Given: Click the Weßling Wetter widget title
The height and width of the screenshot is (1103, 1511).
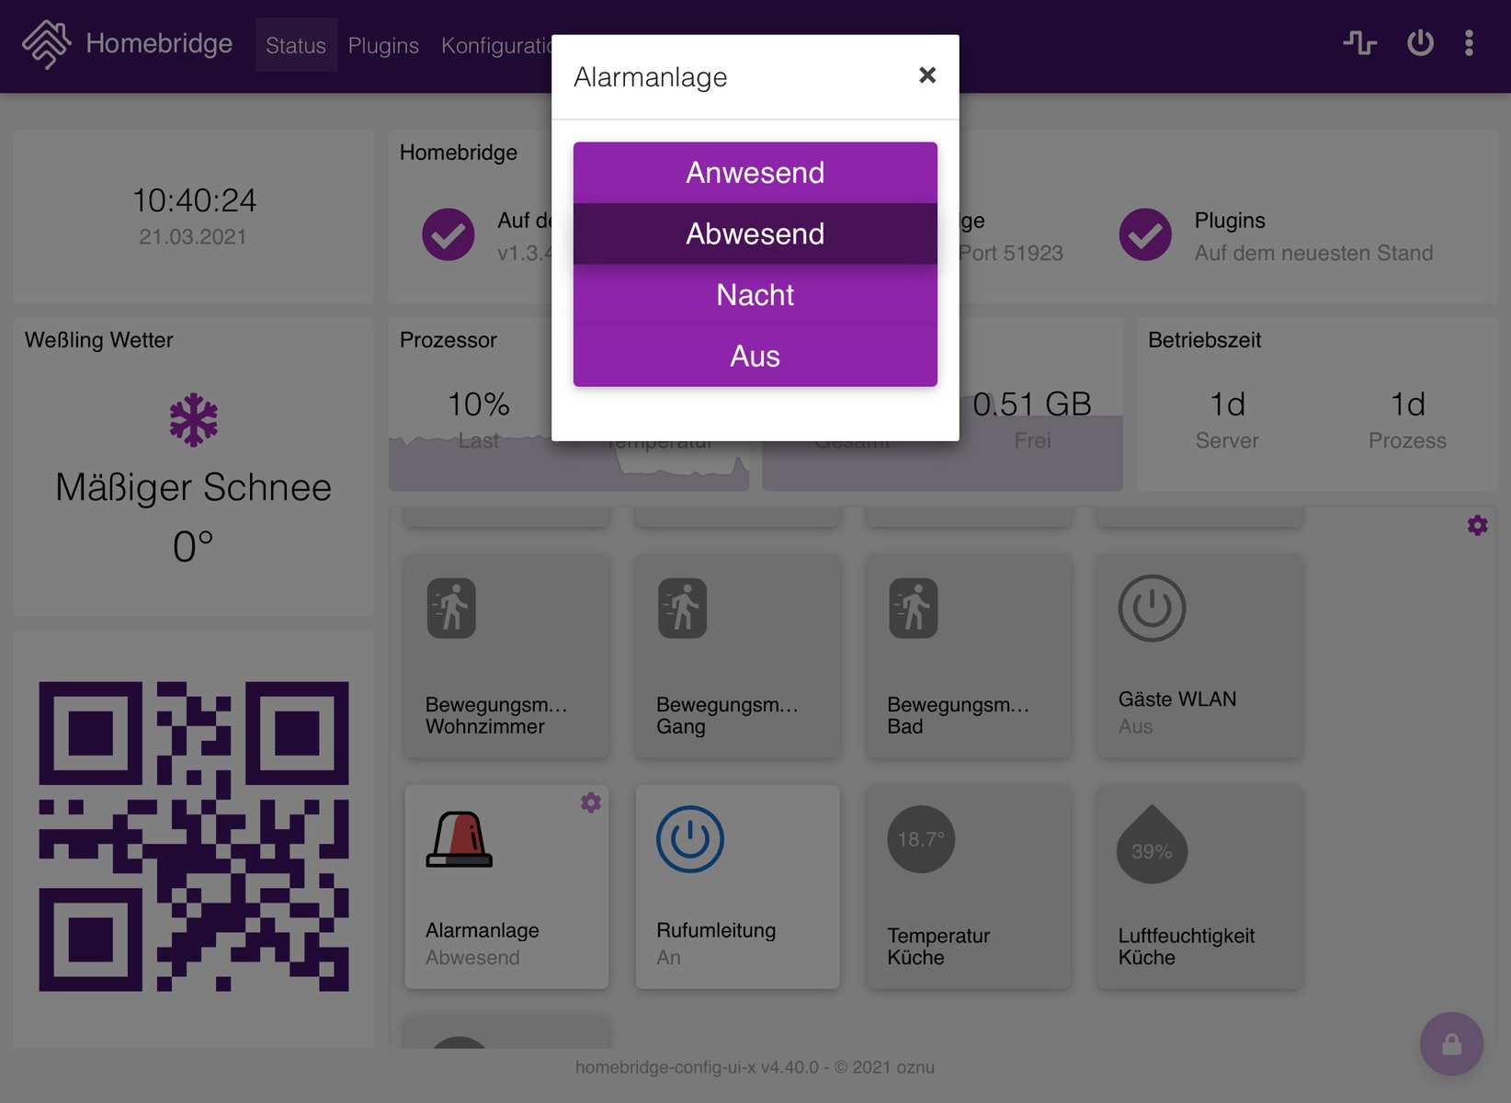Looking at the screenshot, I should tap(98, 340).
